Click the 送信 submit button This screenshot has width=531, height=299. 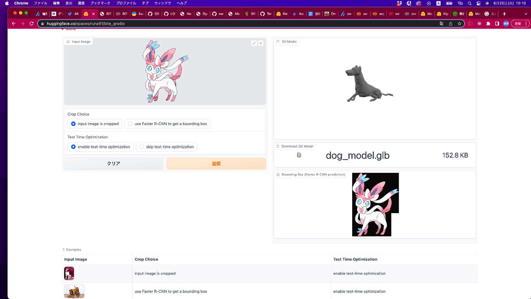click(216, 163)
